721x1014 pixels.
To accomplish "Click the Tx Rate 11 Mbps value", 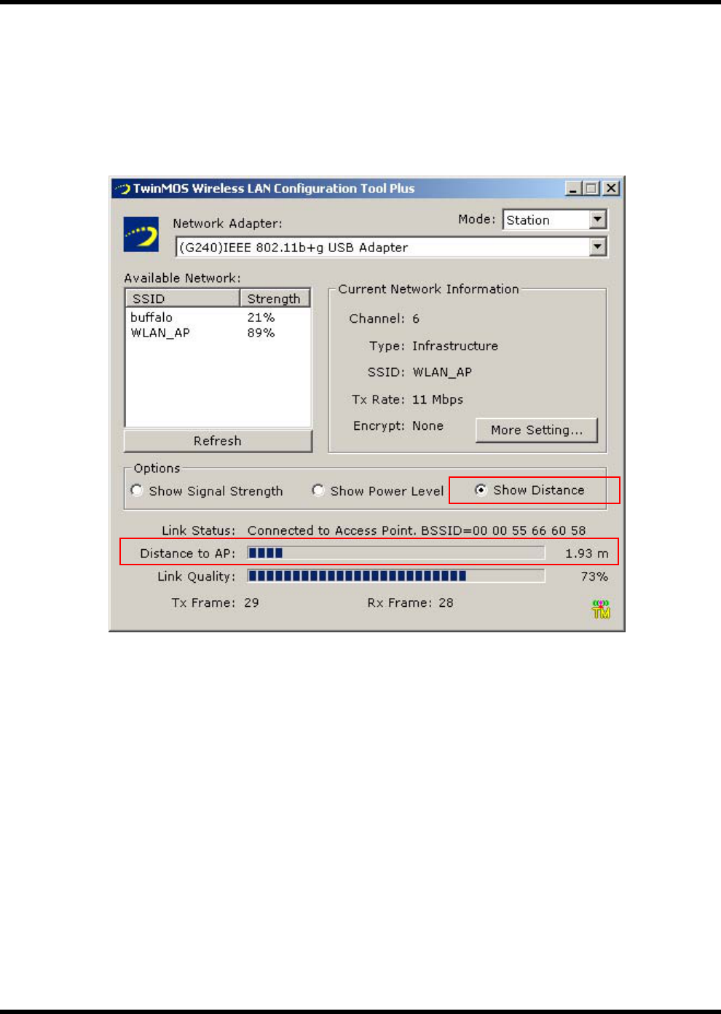I will tap(438, 399).
